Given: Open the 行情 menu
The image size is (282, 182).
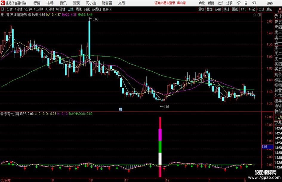Looking at the screenshot, I should pos(37,3).
